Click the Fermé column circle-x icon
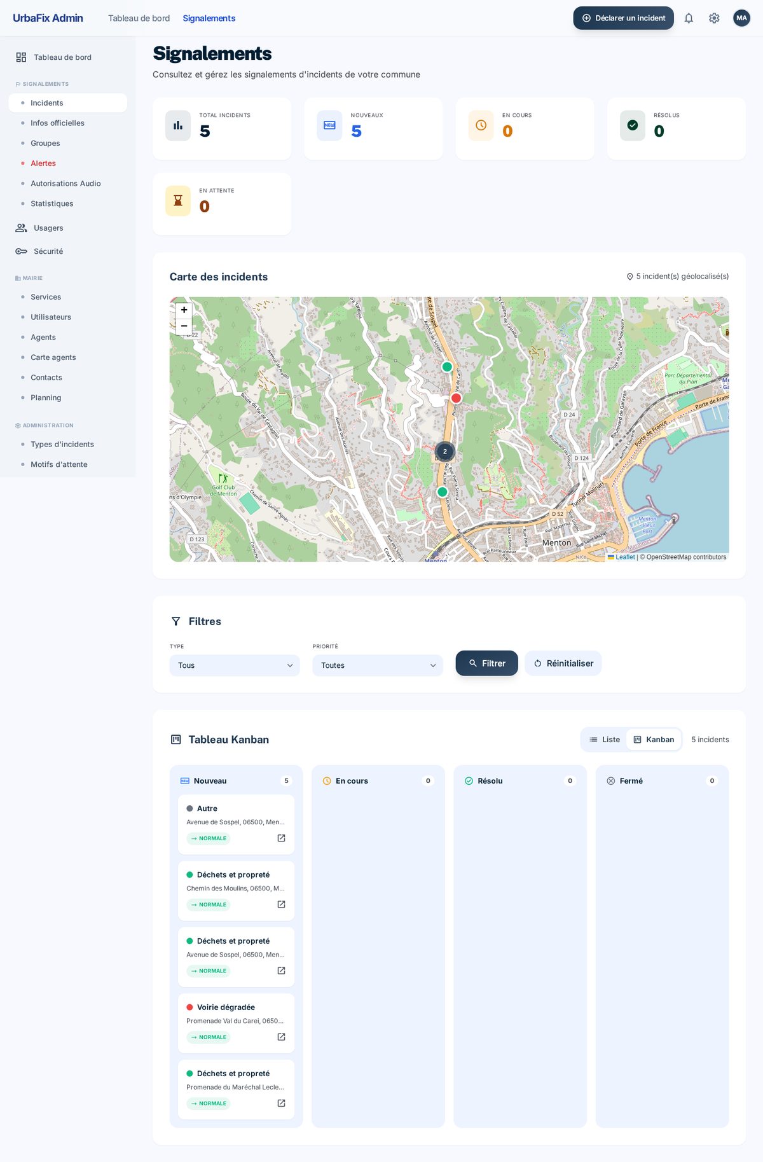This screenshot has width=763, height=1162. click(x=611, y=781)
